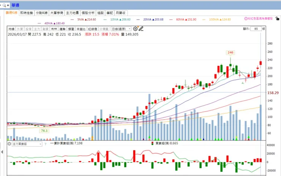Click the 40MA 180.49 legend
The height and width of the screenshot is (176, 281).
pyautogui.click(x=51, y=23)
